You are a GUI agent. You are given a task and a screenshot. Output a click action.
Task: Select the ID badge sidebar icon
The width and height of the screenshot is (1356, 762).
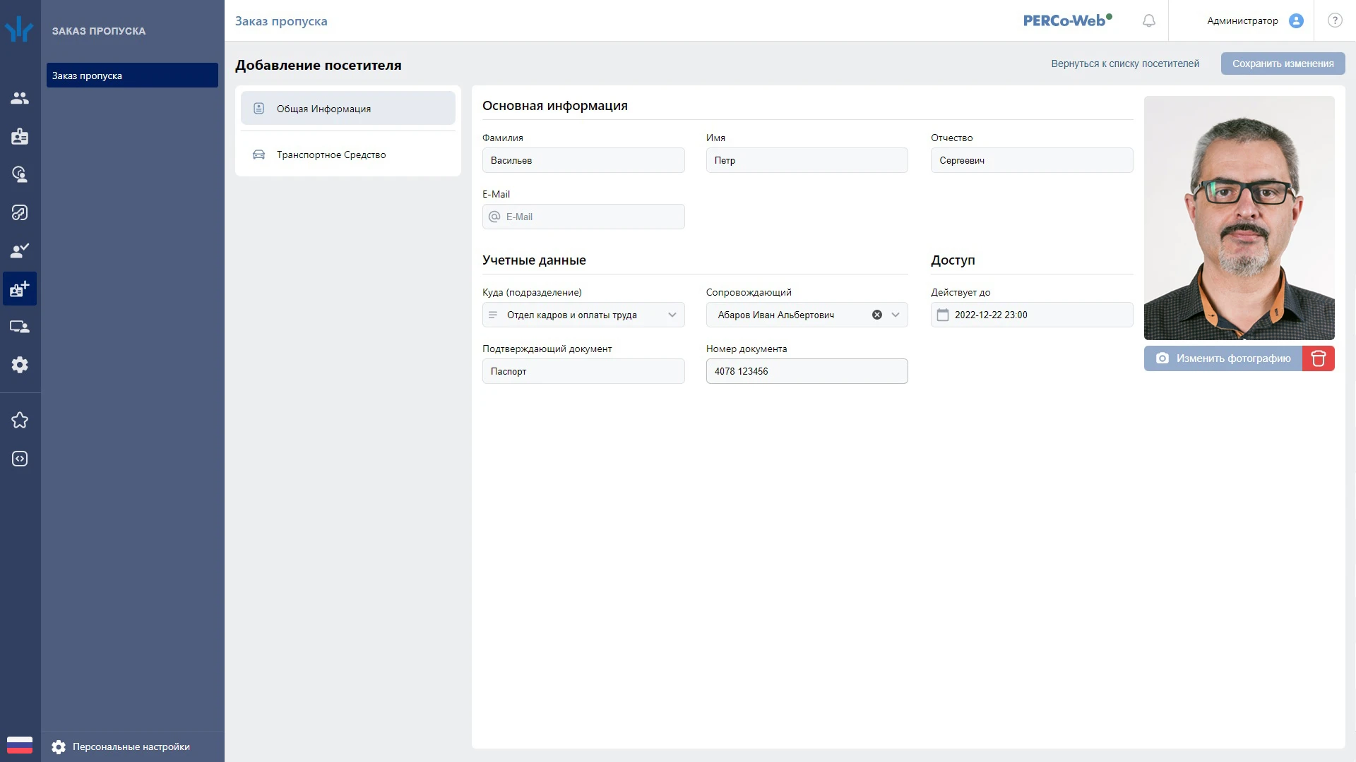20,136
